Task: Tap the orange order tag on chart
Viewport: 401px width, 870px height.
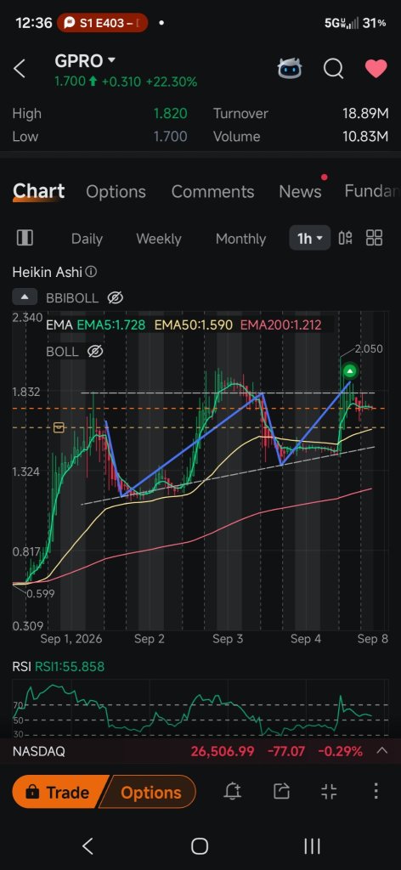Action: click(x=59, y=427)
